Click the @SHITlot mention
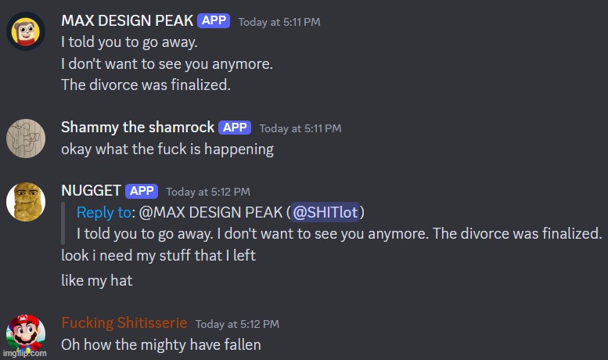Image resolution: width=608 pixels, height=360 pixels. (325, 212)
